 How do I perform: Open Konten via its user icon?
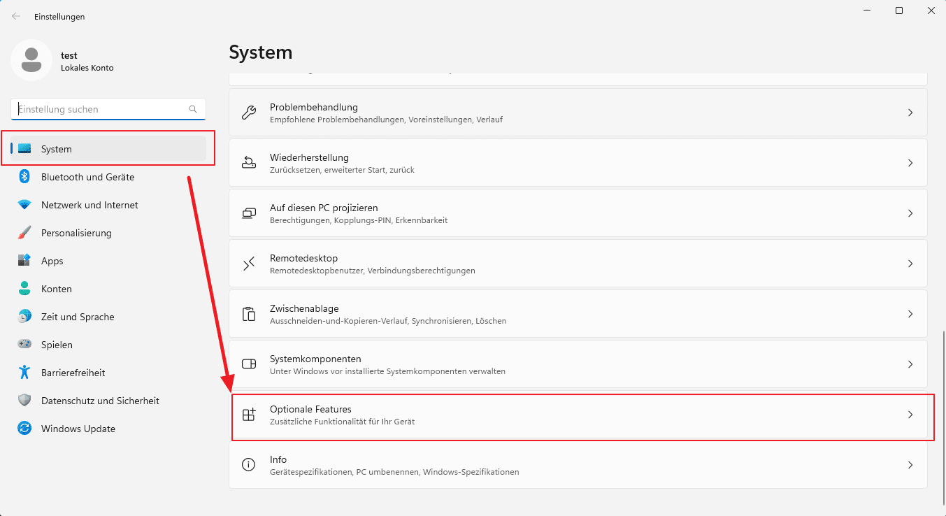click(25, 289)
